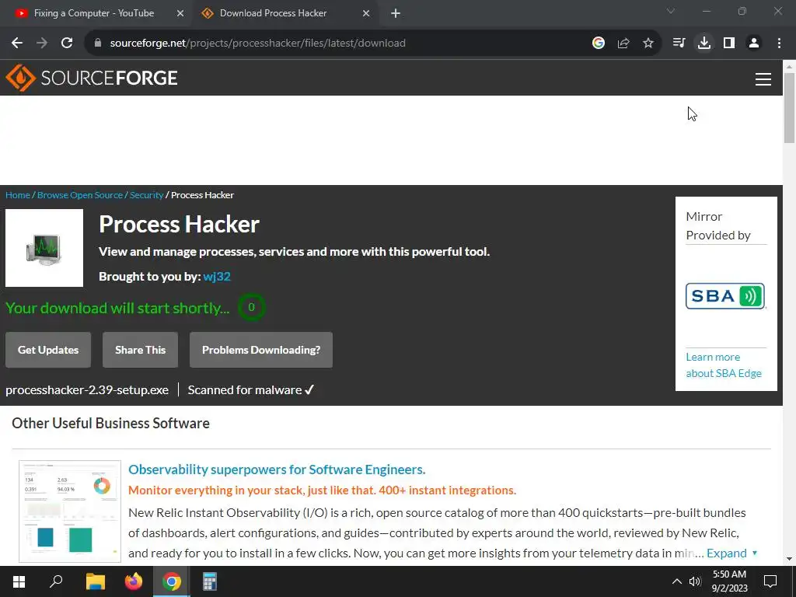Click New Relic dashboard thumbnail
The height and width of the screenshot is (597, 796).
coord(70,511)
